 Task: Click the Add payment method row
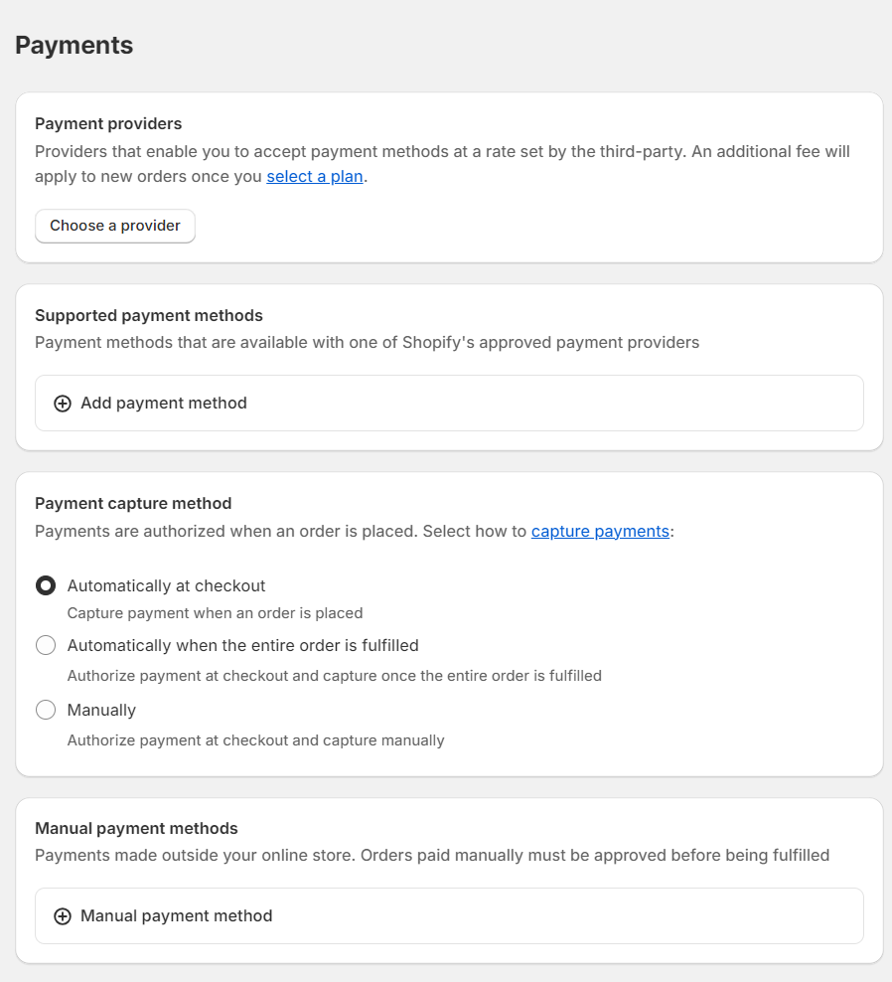coord(449,404)
